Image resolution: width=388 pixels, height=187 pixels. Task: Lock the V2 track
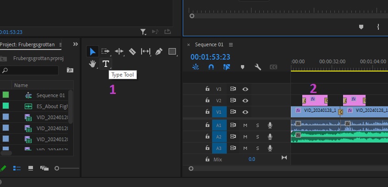click(208, 100)
